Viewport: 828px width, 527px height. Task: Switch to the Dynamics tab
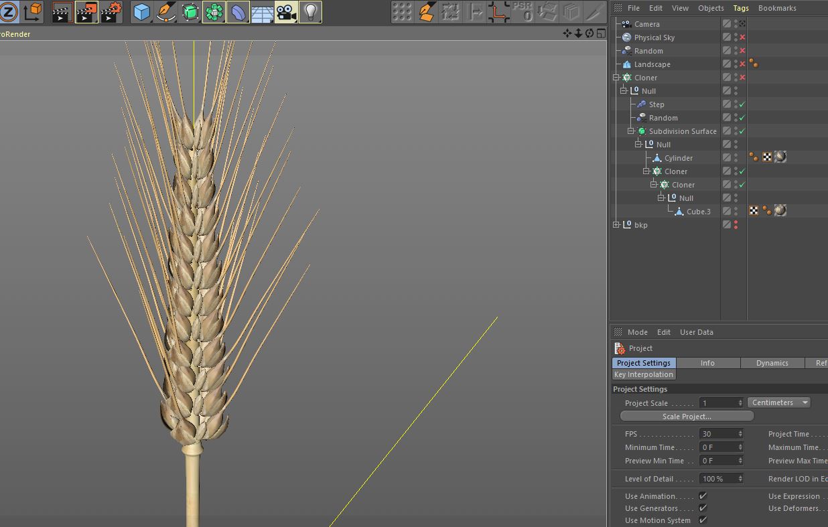point(772,363)
